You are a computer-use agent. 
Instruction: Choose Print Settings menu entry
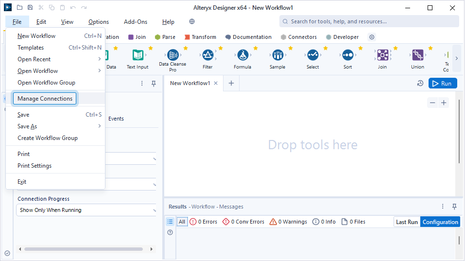pos(55,166)
